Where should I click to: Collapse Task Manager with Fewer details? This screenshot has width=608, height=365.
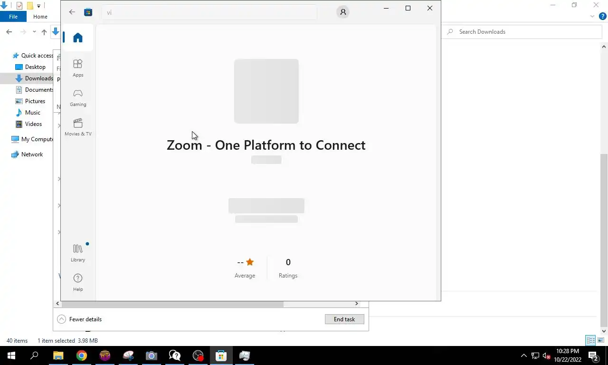click(79, 319)
